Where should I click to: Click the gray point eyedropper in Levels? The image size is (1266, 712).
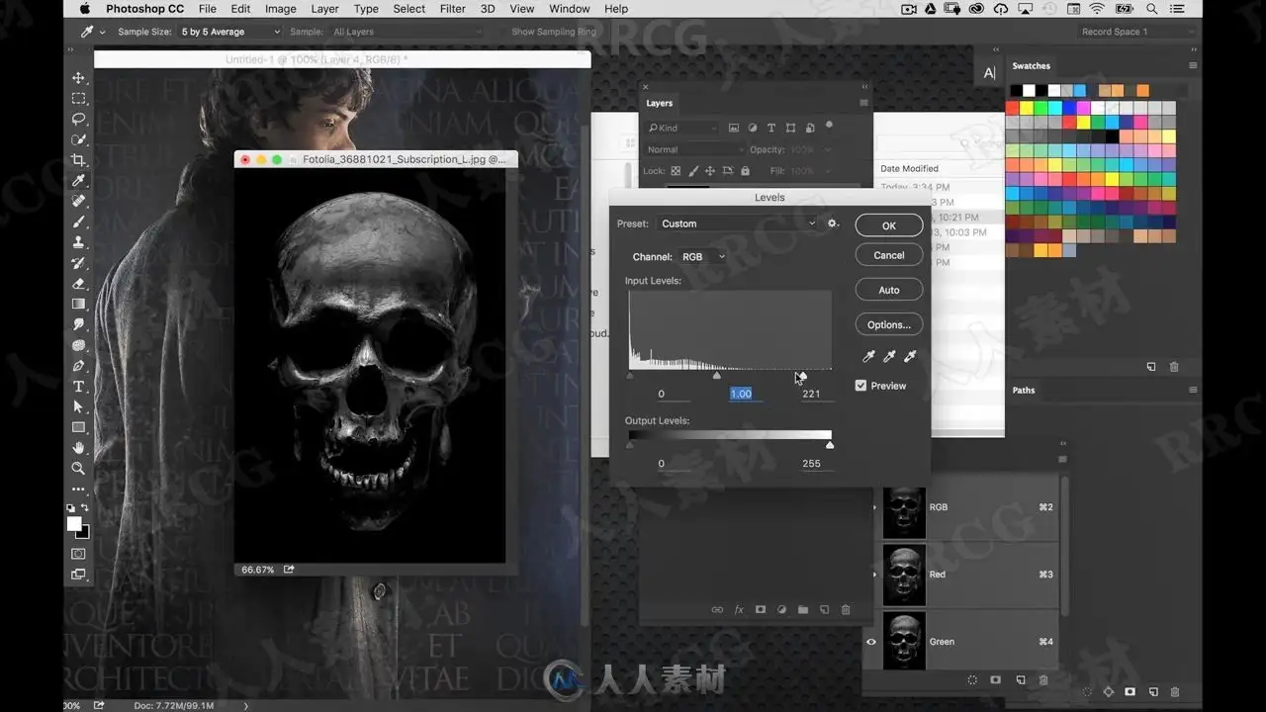[889, 357]
